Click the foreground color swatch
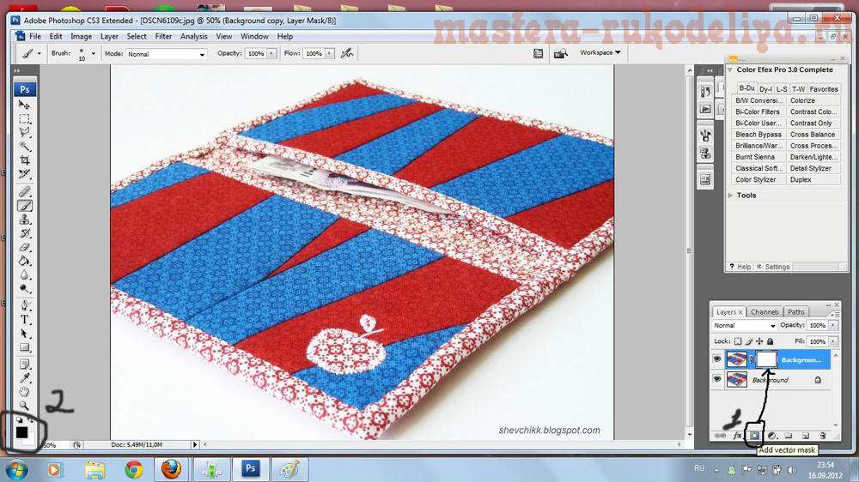The width and height of the screenshot is (859, 482). [21, 432]
